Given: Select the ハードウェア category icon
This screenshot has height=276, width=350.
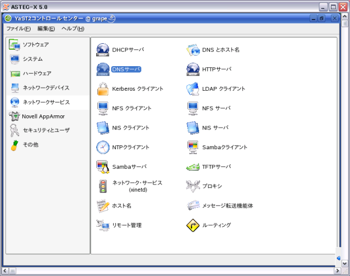Looking at the screenshot, I should click(15, 74).
